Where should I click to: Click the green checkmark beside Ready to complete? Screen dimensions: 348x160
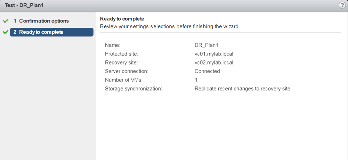pyautogui.click(x=5, y=32)
